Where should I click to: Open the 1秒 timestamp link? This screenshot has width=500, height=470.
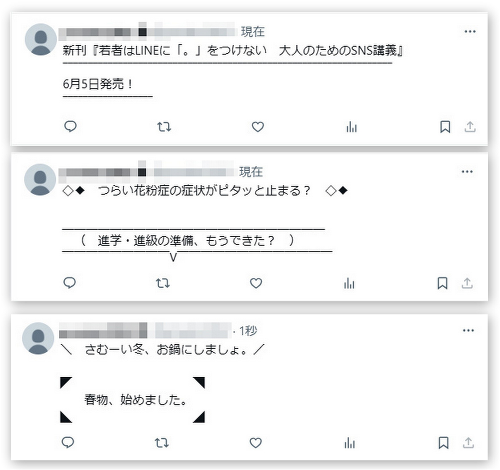click(248, 331)
